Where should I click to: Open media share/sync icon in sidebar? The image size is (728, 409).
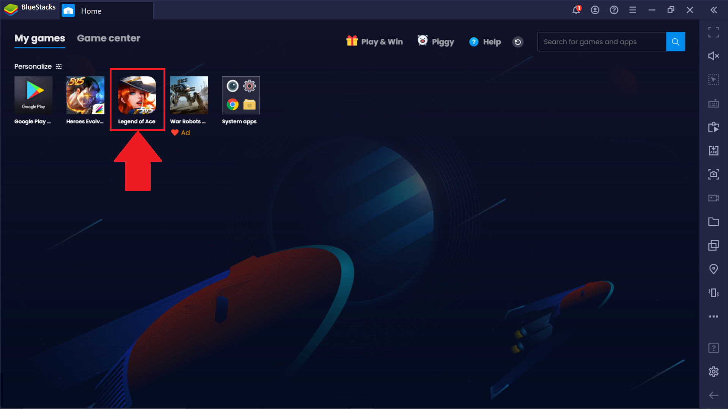coord(714,127)
